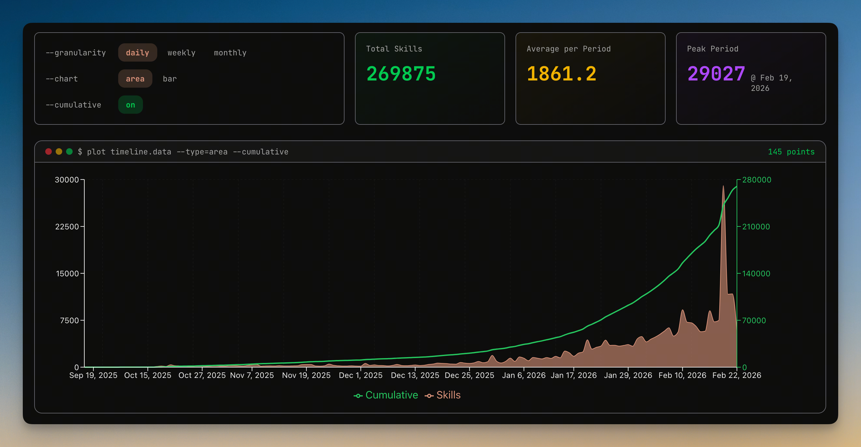Switch granularity to weekly
This screenshot has height=447, width=861.
point(181,53)
